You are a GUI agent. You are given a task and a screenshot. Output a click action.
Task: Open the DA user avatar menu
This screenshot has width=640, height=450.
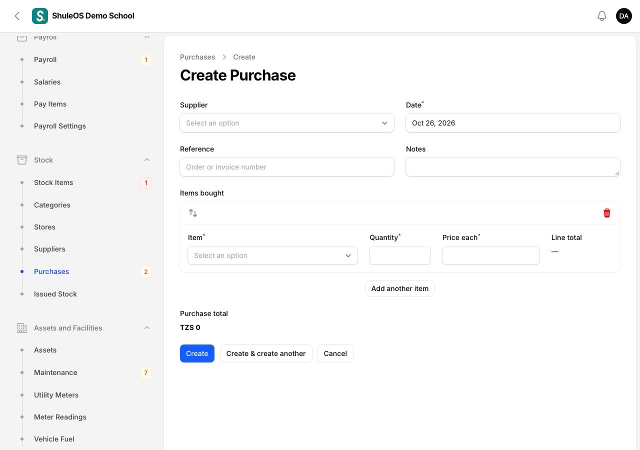[x=624, y=16]
